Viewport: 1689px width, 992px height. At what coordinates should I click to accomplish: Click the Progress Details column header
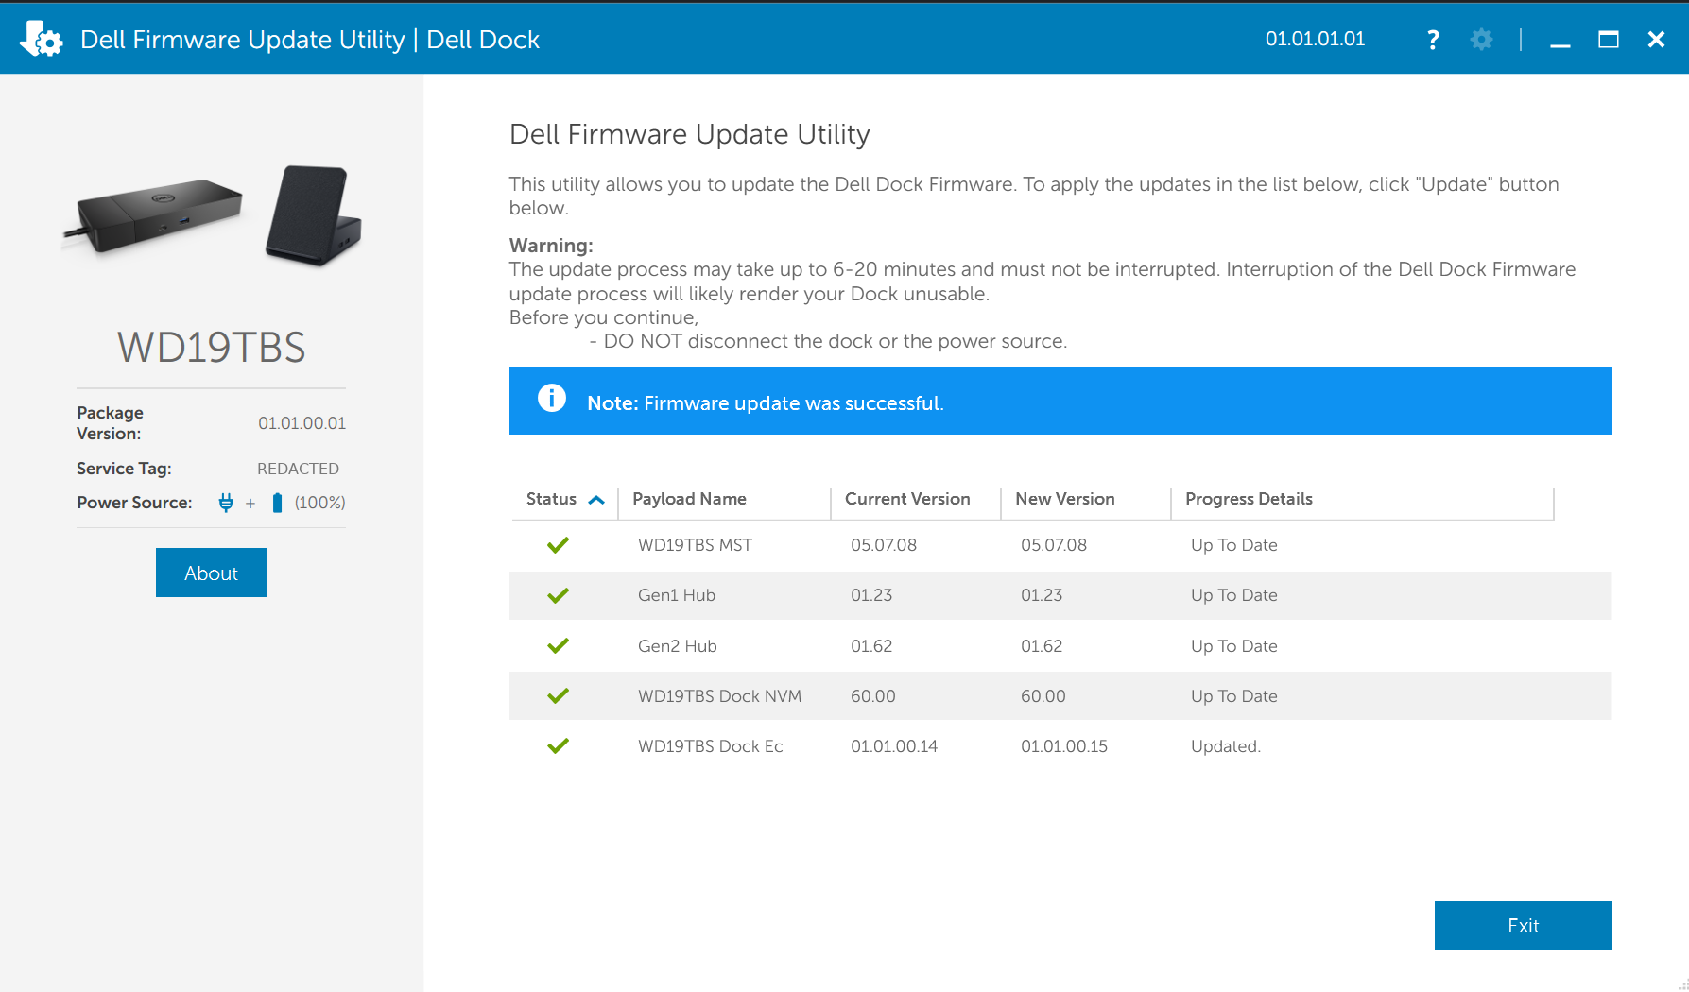[x=1250, y=498]
